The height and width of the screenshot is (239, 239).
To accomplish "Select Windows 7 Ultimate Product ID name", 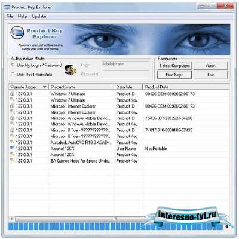I will pyautogui.click(x=68, y=94).
